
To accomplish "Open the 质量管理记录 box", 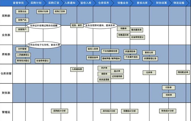I will pos(150,59).
